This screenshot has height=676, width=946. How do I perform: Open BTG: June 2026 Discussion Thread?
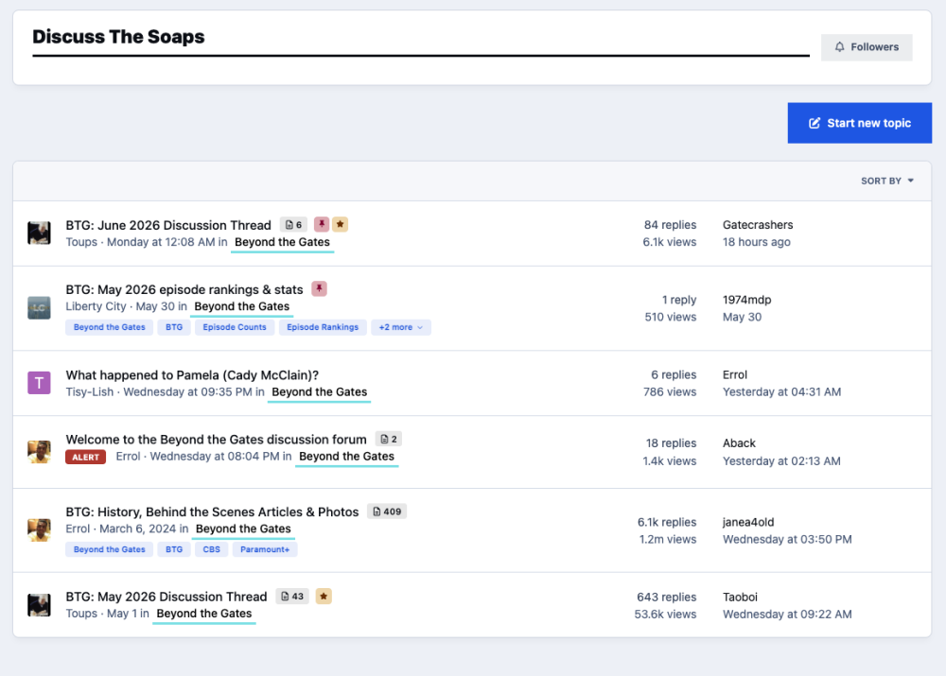tap(168, 225)
